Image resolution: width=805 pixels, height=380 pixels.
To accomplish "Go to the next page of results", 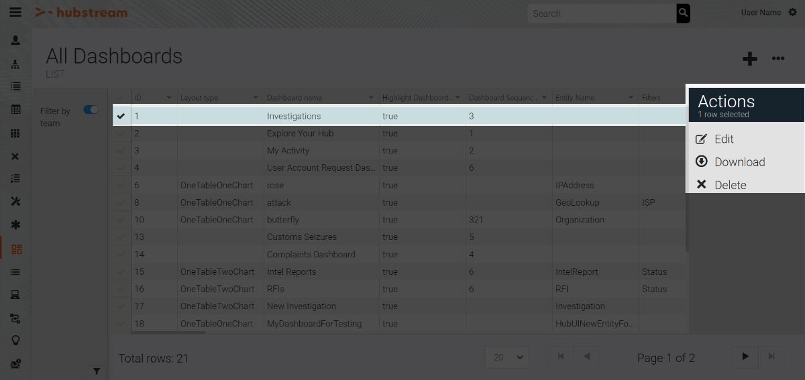I will click(x=745, y=357).
